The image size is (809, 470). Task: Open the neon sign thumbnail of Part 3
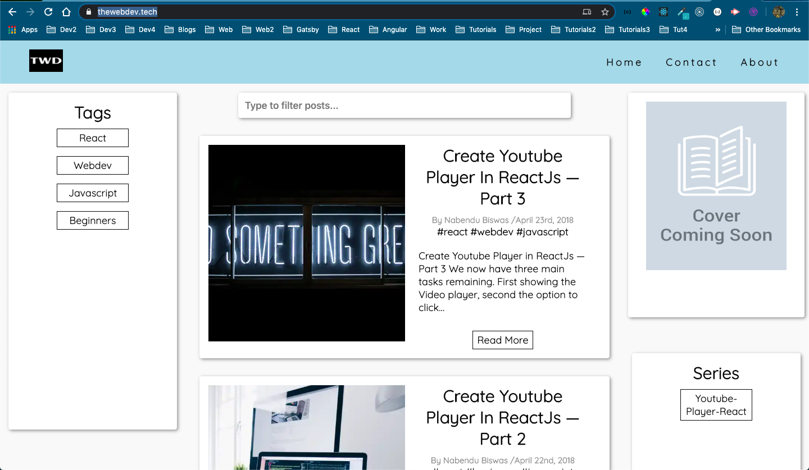307,243
